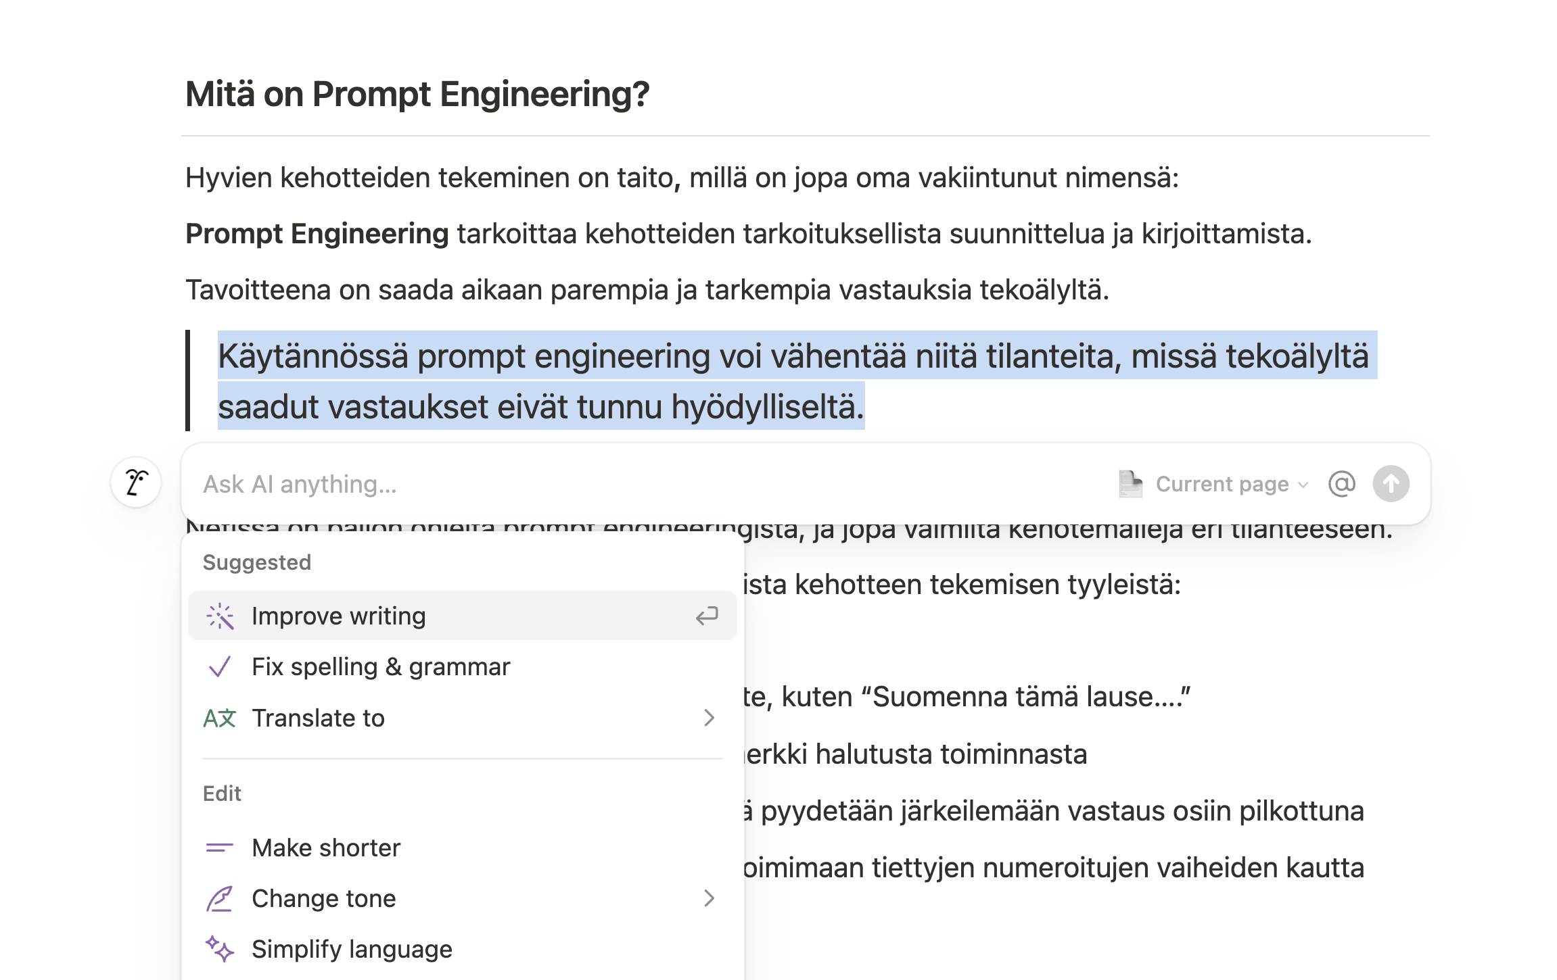Click the Notion AI face icon
The height and width of the screenshot is (980, 1557).
136,483
